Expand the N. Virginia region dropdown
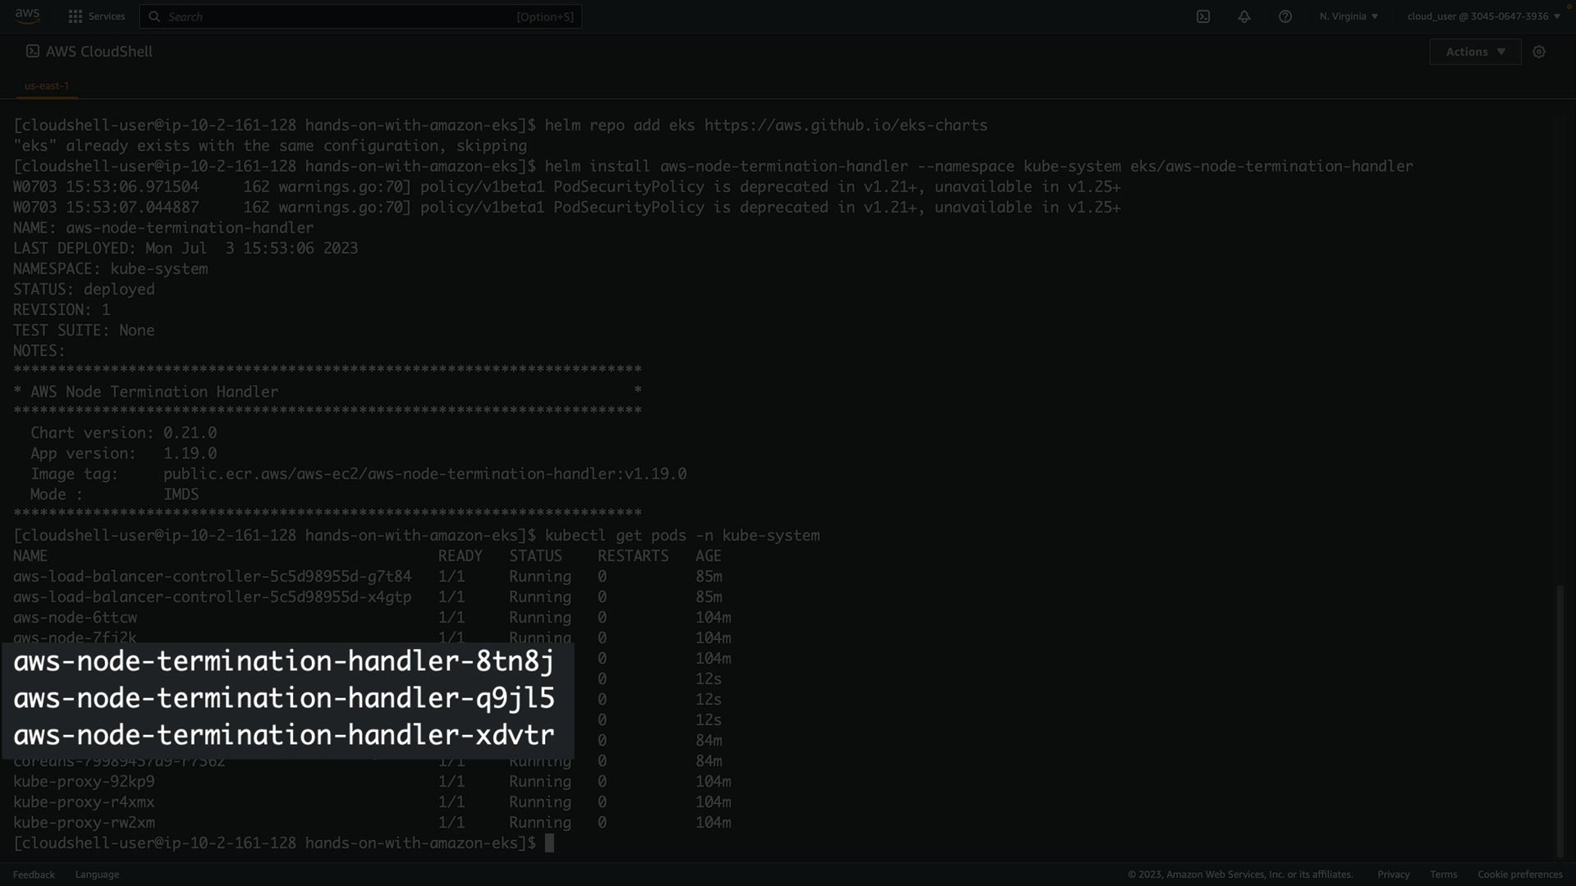Viewport: 1576px width, 886px height. click(x=1349, y=16)
